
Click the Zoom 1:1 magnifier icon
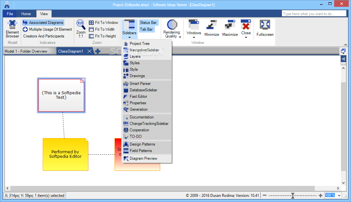pos(81,25)
